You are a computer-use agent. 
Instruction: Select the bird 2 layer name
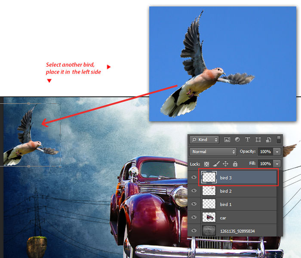(x=226, y=191)
